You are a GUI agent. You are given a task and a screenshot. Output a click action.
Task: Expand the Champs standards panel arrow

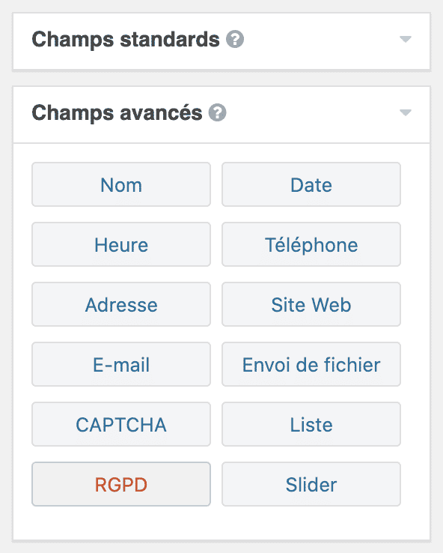[406, 39]
